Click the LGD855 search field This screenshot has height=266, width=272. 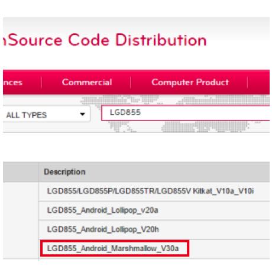185,113
